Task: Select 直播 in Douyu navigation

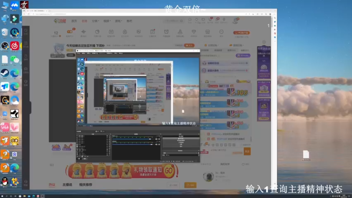Action: (84, 21)
